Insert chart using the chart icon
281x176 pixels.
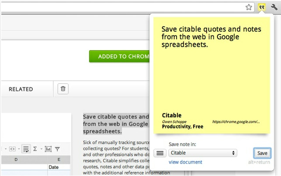pyautogui.click(x=48, y=149)
